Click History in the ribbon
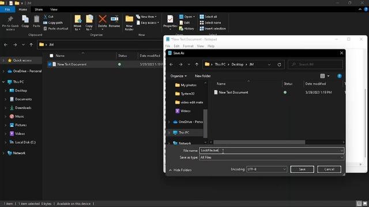This screenshot has height=207, width=369. 187,29
